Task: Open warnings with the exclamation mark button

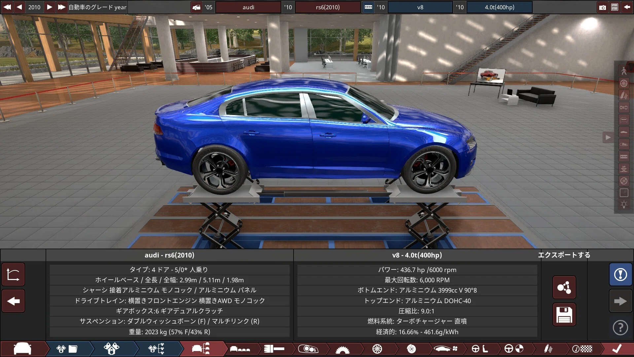Action: (x=620, y=274)
